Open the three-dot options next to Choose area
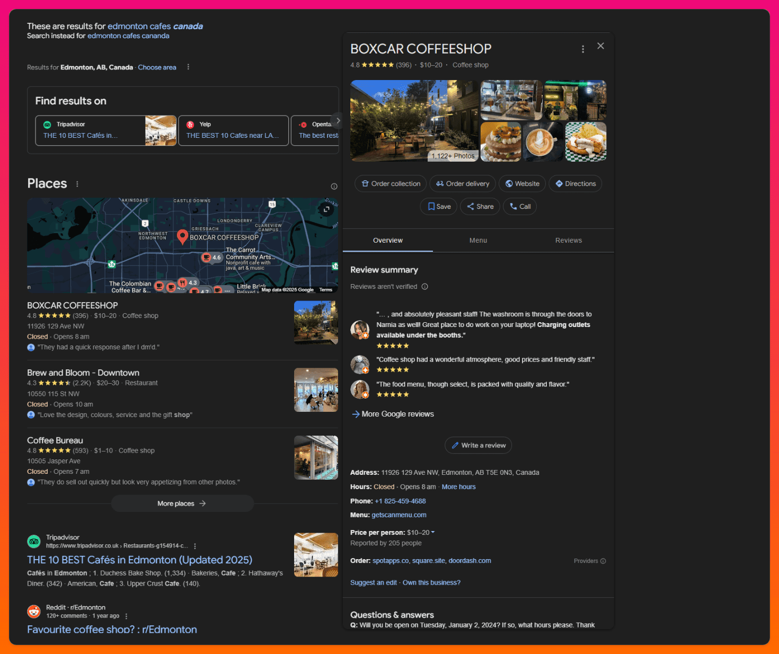The height and width of the screenshot is (654, 779). click(x=188, y=67)
